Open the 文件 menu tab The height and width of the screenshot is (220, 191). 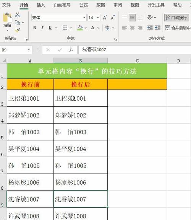6,5
